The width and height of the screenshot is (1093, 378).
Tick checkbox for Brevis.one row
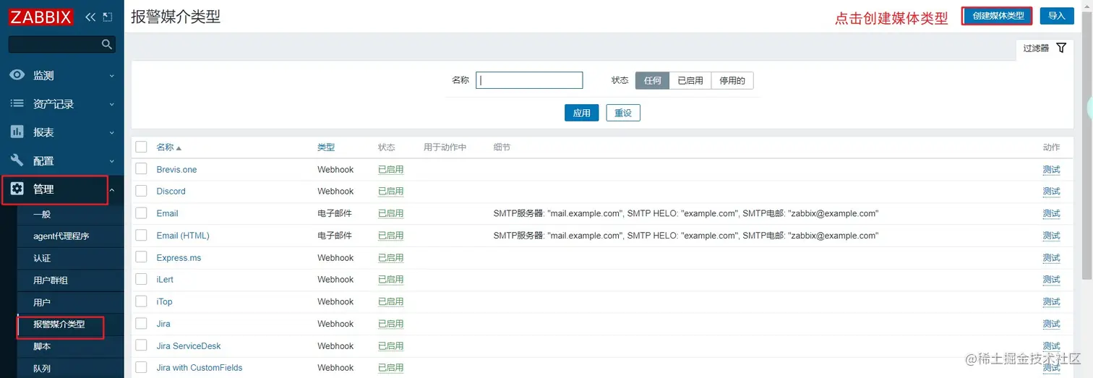[x=141, y=169]
